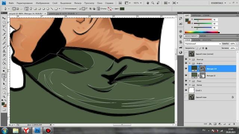The width and height of the screenshot is (239, 134).
Task: Hide the Кофта group
Action: 186,63
